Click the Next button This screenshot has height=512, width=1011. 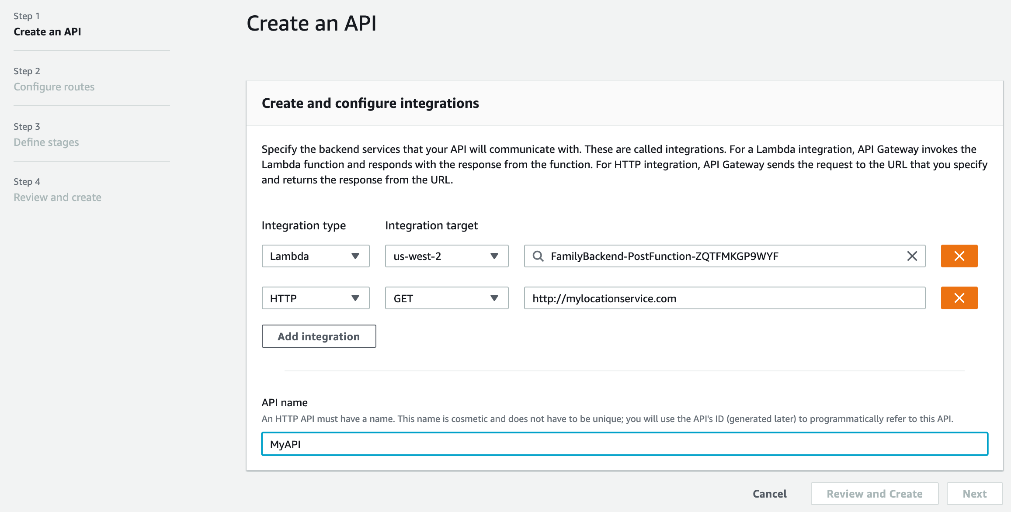click(975, 493)
